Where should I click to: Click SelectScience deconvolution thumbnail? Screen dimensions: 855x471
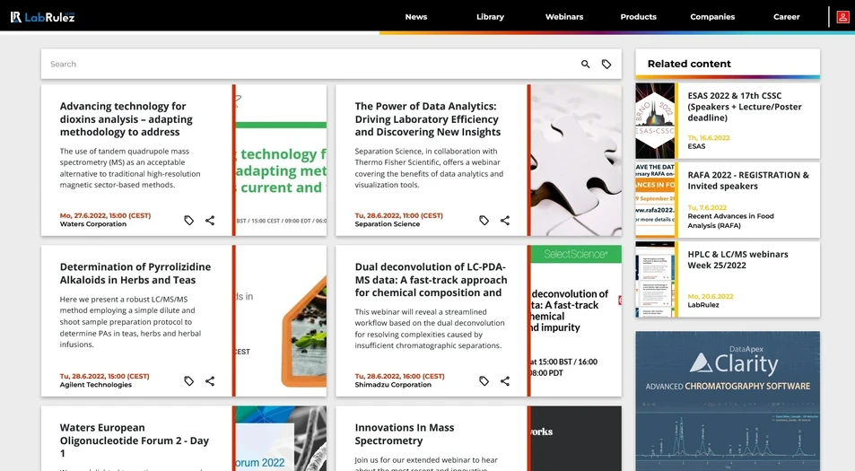pos(576,320)
